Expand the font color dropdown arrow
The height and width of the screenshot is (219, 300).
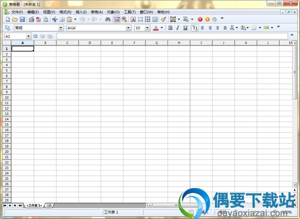click(162, 28)
